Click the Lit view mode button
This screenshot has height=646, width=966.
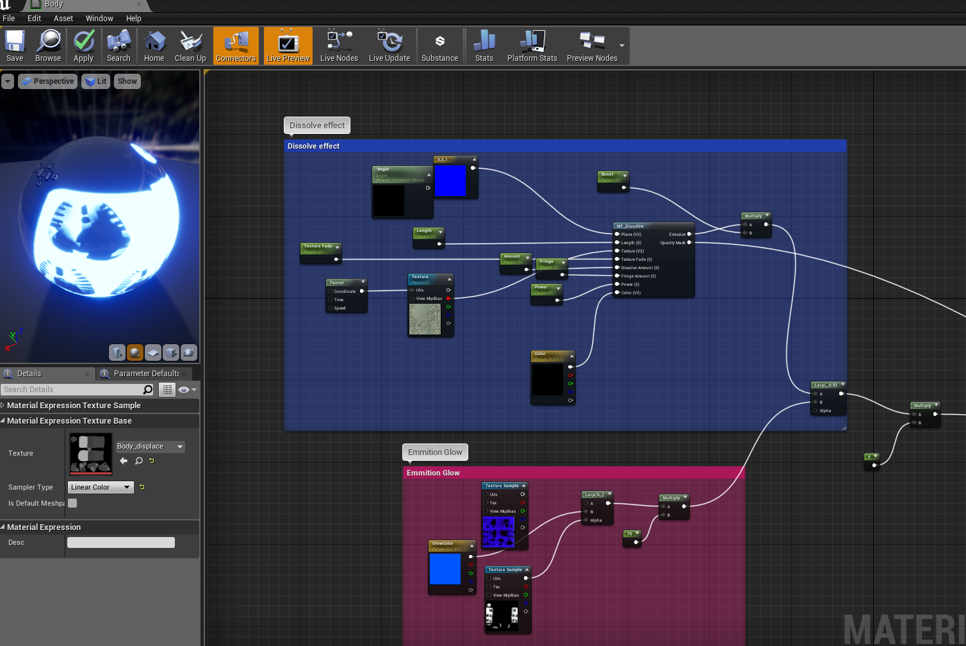click(96, 81)
